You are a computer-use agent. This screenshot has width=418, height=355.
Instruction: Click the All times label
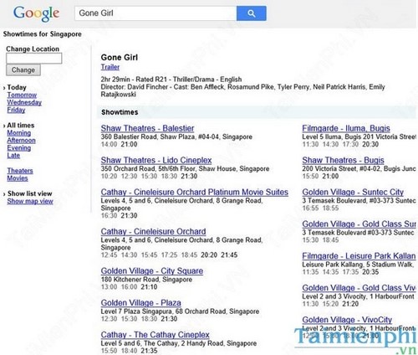coord(21,126)
